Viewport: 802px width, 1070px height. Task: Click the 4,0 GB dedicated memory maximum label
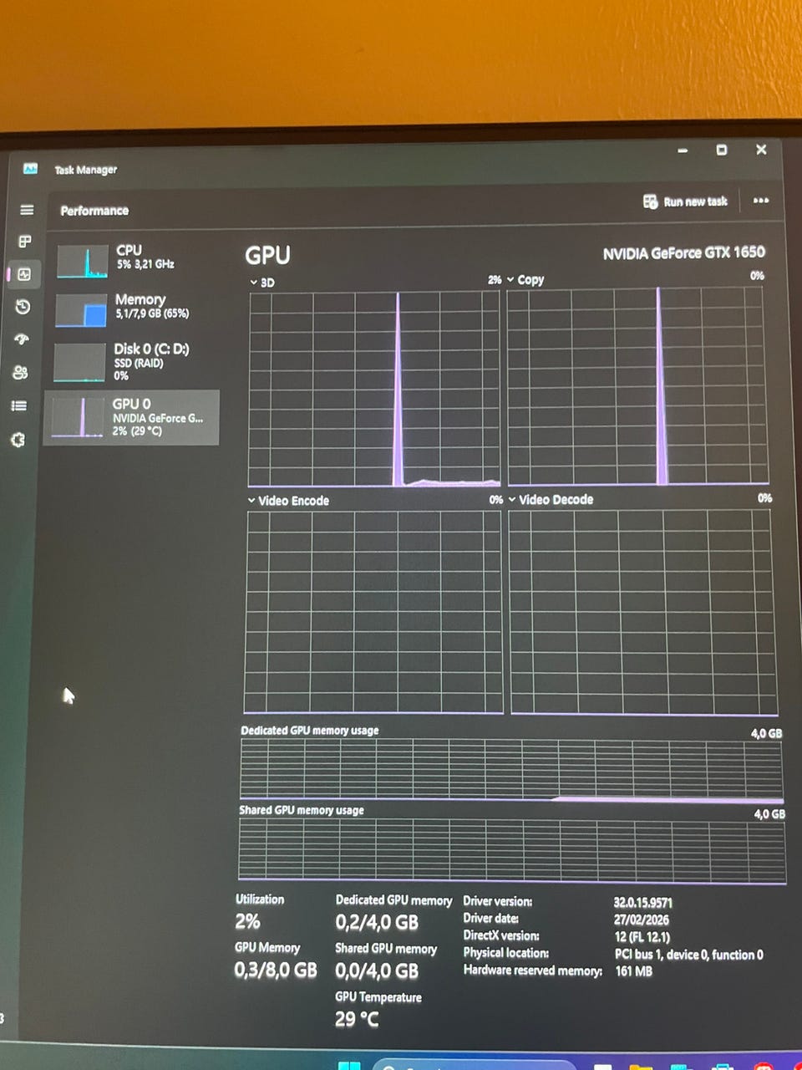click(766, 733)
